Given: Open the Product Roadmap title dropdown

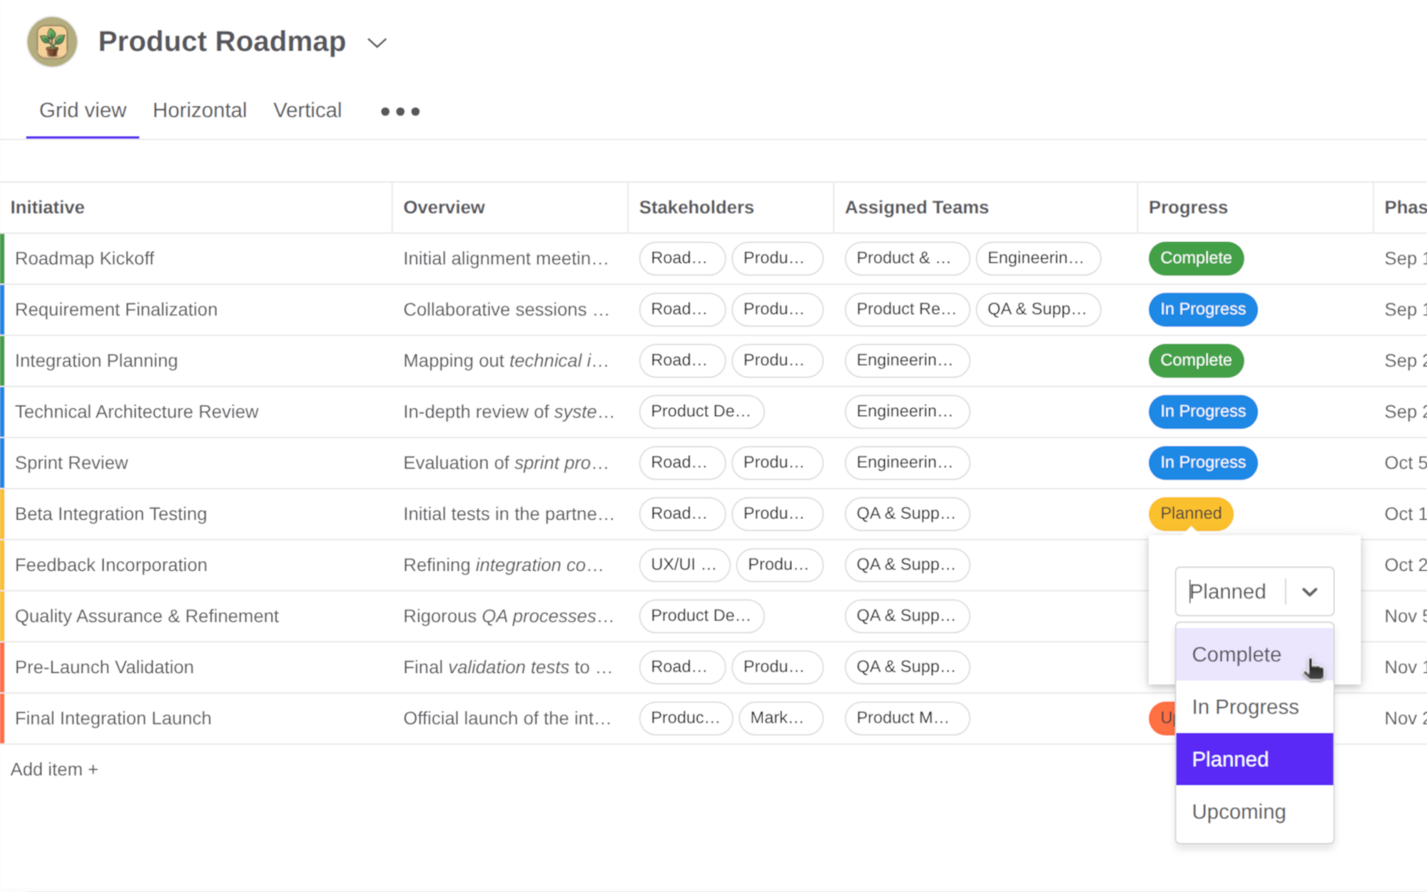Looking at the screenshot, I should 377,44.
